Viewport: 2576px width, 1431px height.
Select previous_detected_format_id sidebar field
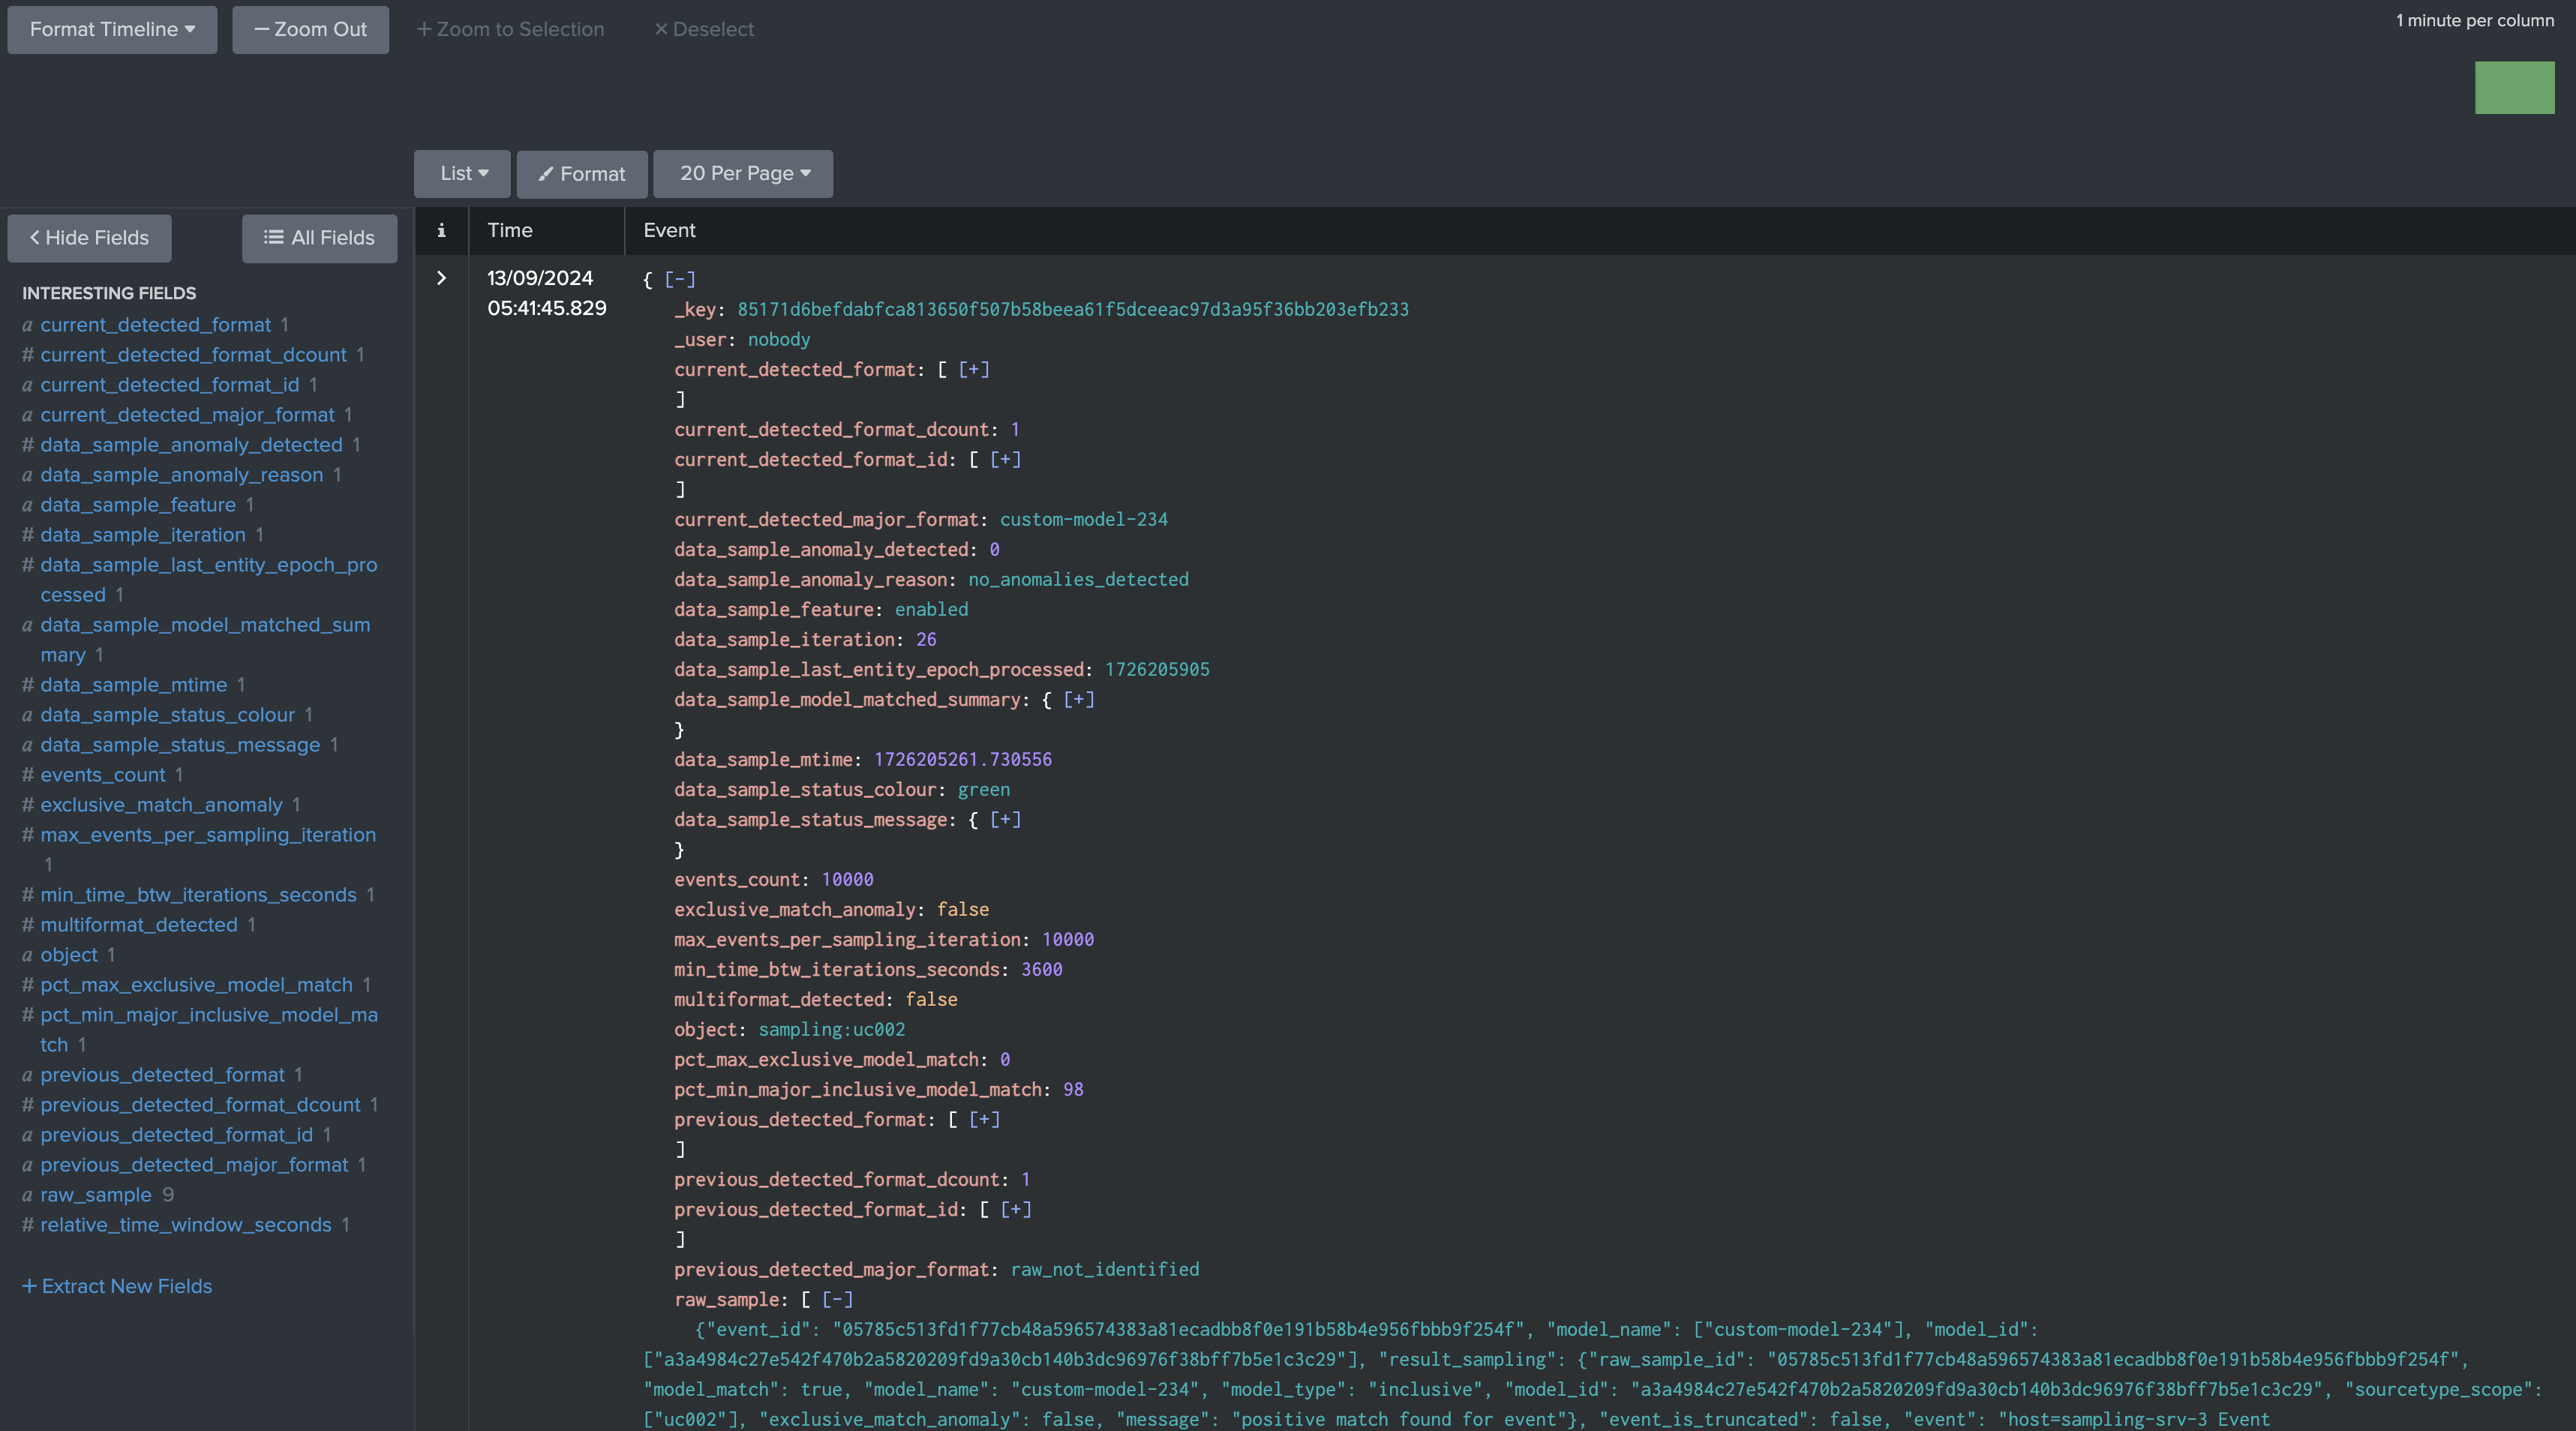[176, 1135]
